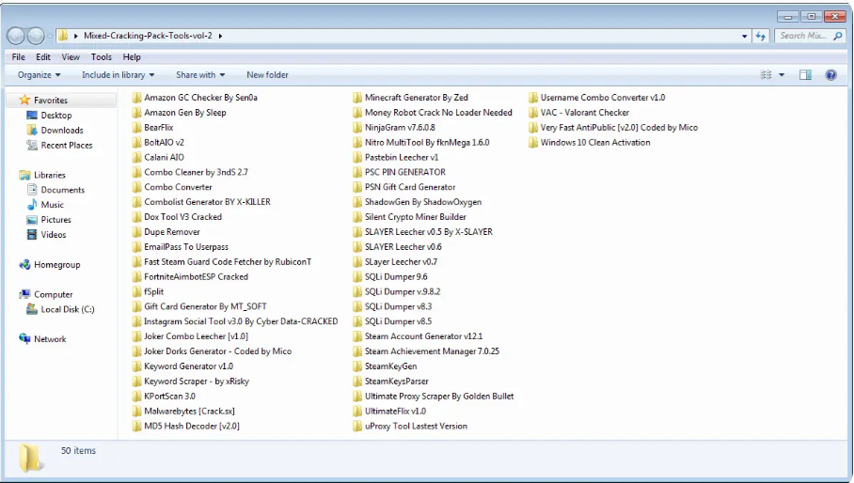Click the search magnifier icon
Image resolution: width=854 pixels, height=483 pixels.
838,36
